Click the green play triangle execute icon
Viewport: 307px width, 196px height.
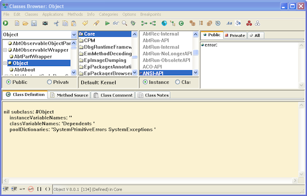[x=107, y=23]
